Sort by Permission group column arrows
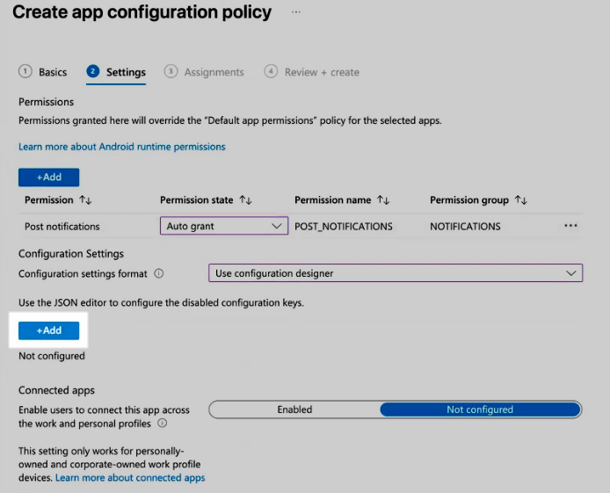This screenshot has height=493, width=610. click(520, 200)
